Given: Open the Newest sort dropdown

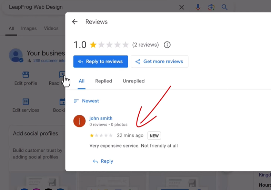Looking at the screenshot, I should point(87,101).
